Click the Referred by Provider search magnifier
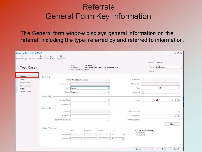 [x=172, y=100]
